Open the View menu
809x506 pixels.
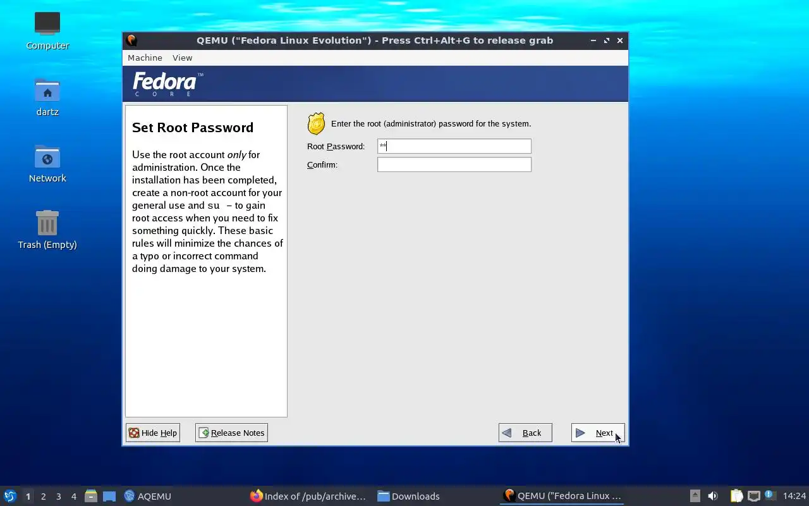[182, 58]
